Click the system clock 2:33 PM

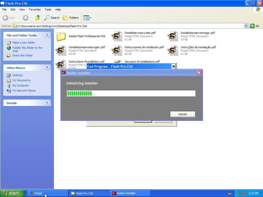pos(253,193)
